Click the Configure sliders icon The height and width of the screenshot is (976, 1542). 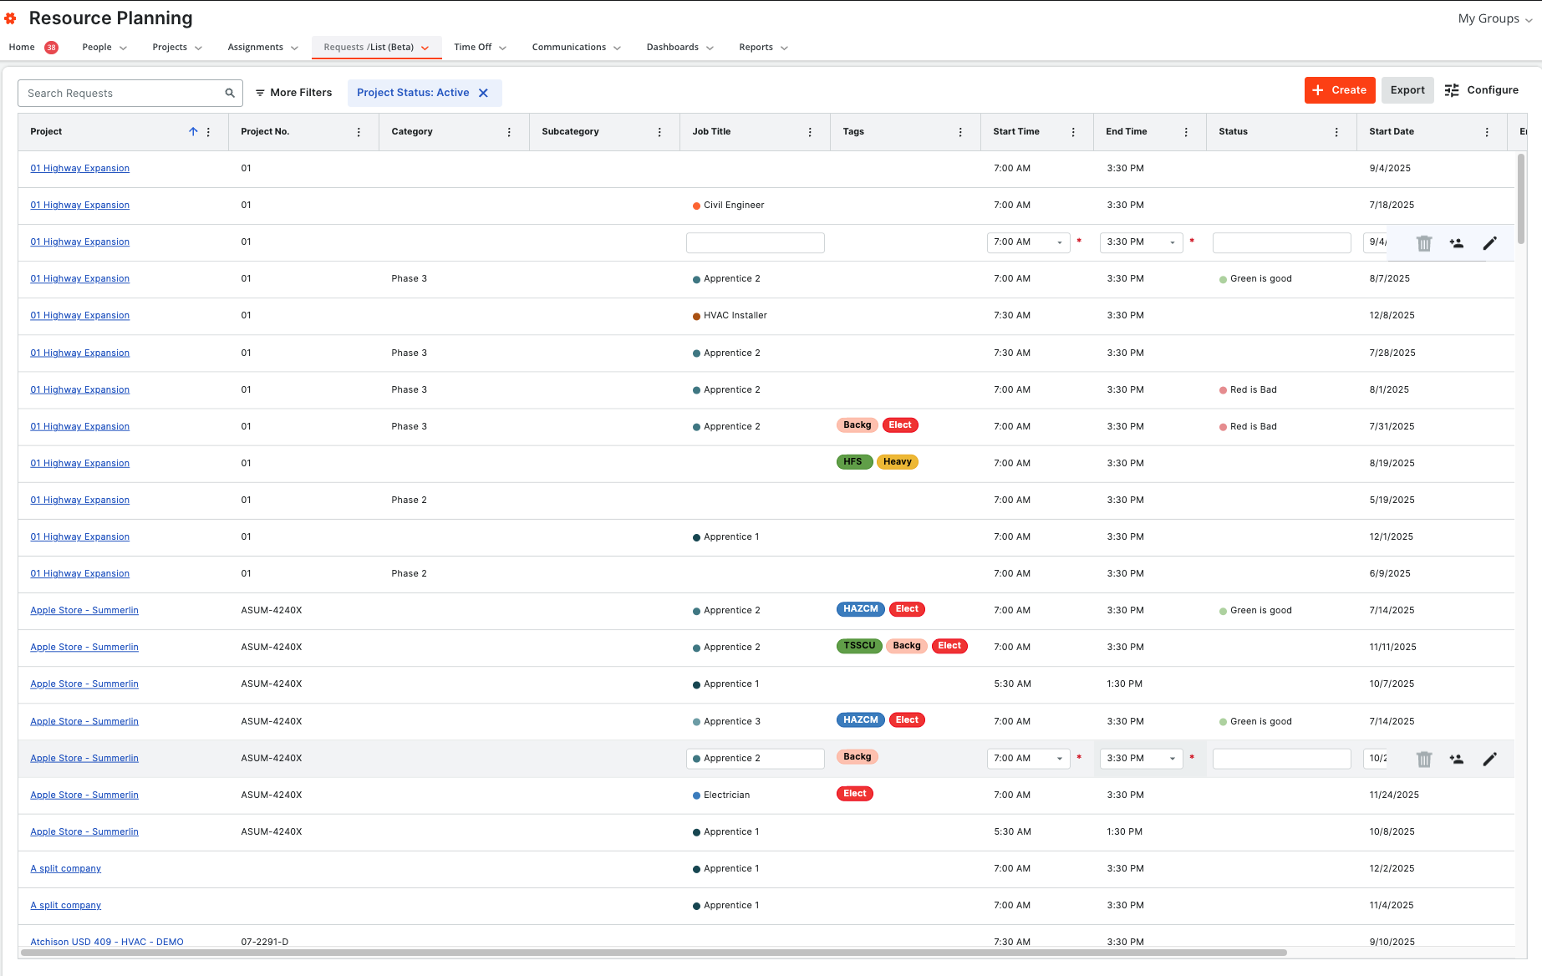coord(1452,90)
